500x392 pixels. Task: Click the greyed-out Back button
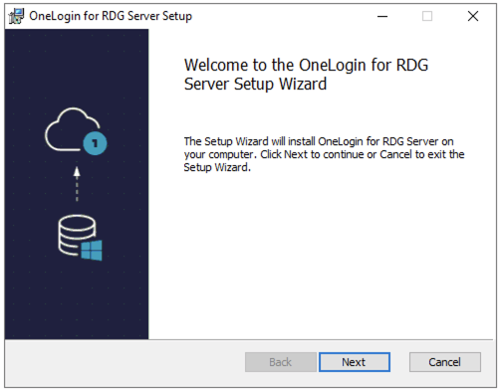281,362
